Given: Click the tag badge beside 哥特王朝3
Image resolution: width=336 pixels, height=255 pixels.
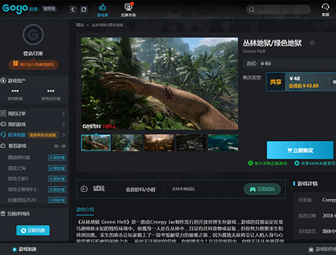Looking at the screenshot, I should pos(57,179).
